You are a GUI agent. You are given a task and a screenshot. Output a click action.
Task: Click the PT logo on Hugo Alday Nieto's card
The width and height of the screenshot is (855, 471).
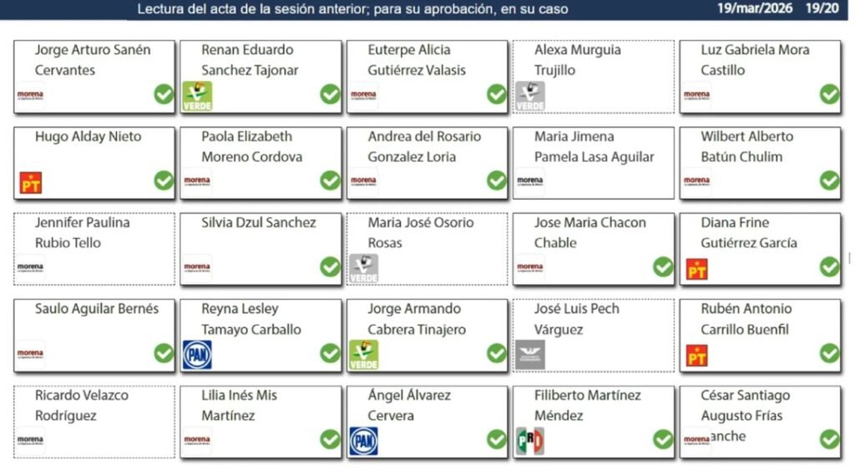coord(31,182)
